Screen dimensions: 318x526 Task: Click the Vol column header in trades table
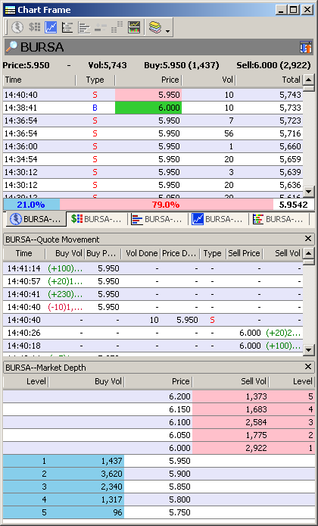(x=208, y=80)
